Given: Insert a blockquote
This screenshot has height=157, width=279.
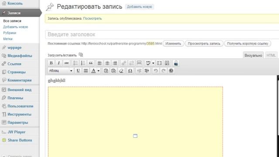Looking at the screenshot, I should (x=91, y=63).
